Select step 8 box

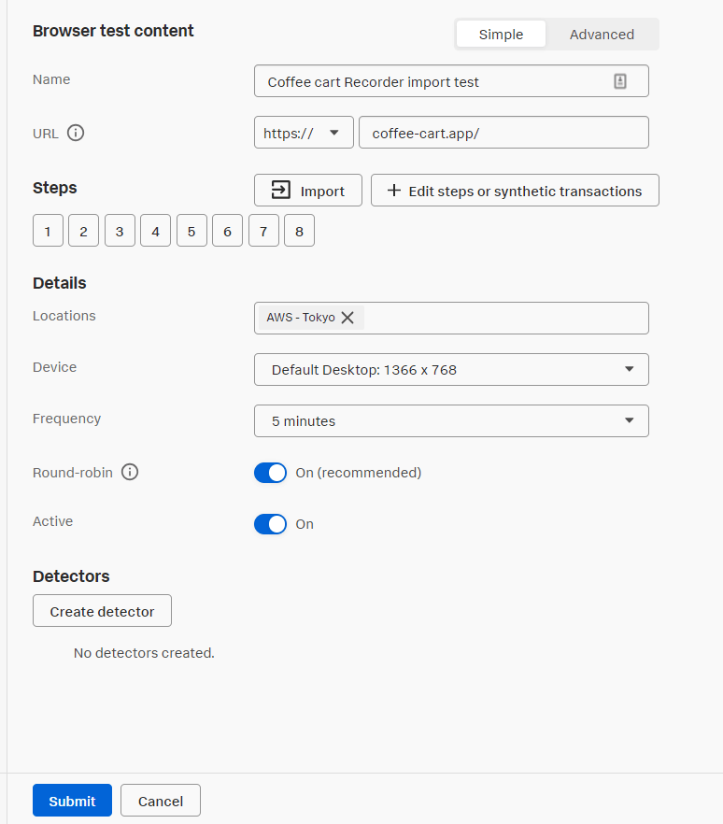(x=300, y=230)
